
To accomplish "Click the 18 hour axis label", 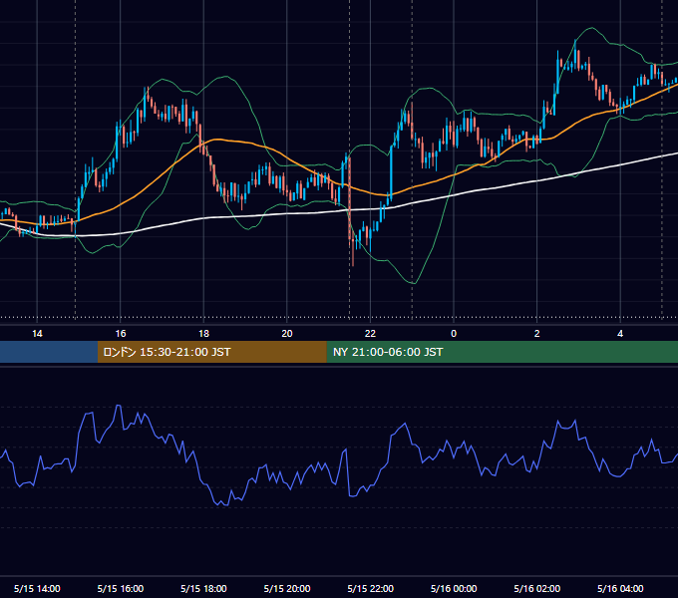I will pyautogui.click(x=203, y=334).
